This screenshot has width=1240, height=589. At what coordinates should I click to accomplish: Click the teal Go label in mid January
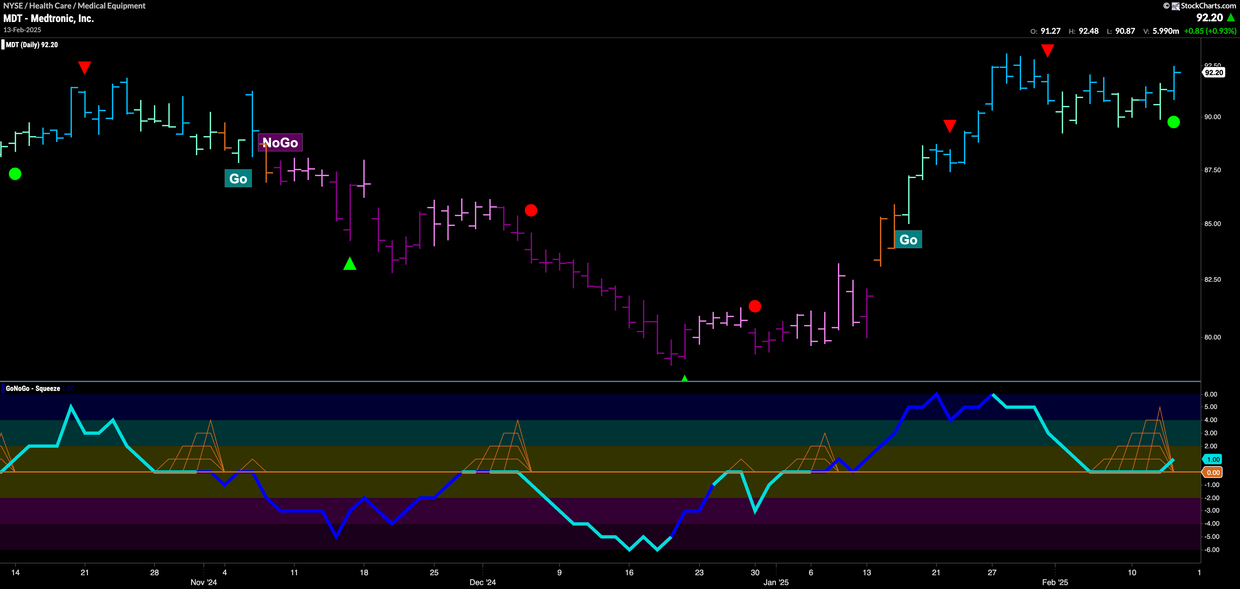(x=909, y=239)
